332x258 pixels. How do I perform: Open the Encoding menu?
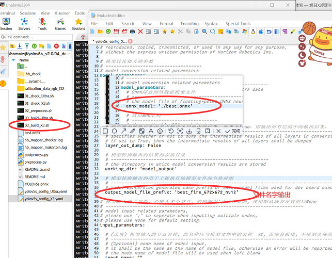point(189,23)
